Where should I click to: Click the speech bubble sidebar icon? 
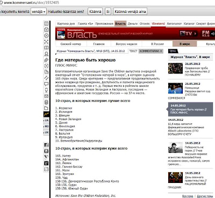(46, 84)
